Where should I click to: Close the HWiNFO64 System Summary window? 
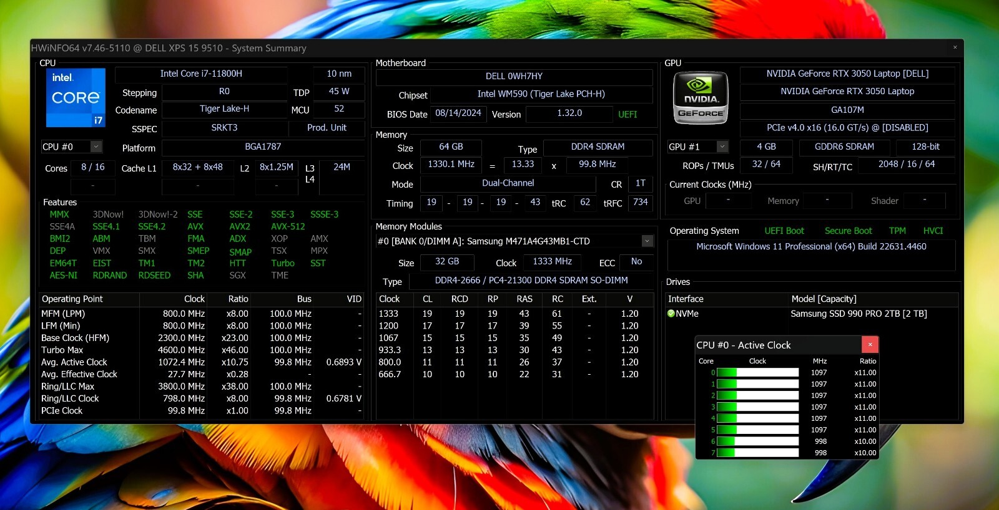pos(955,47)
